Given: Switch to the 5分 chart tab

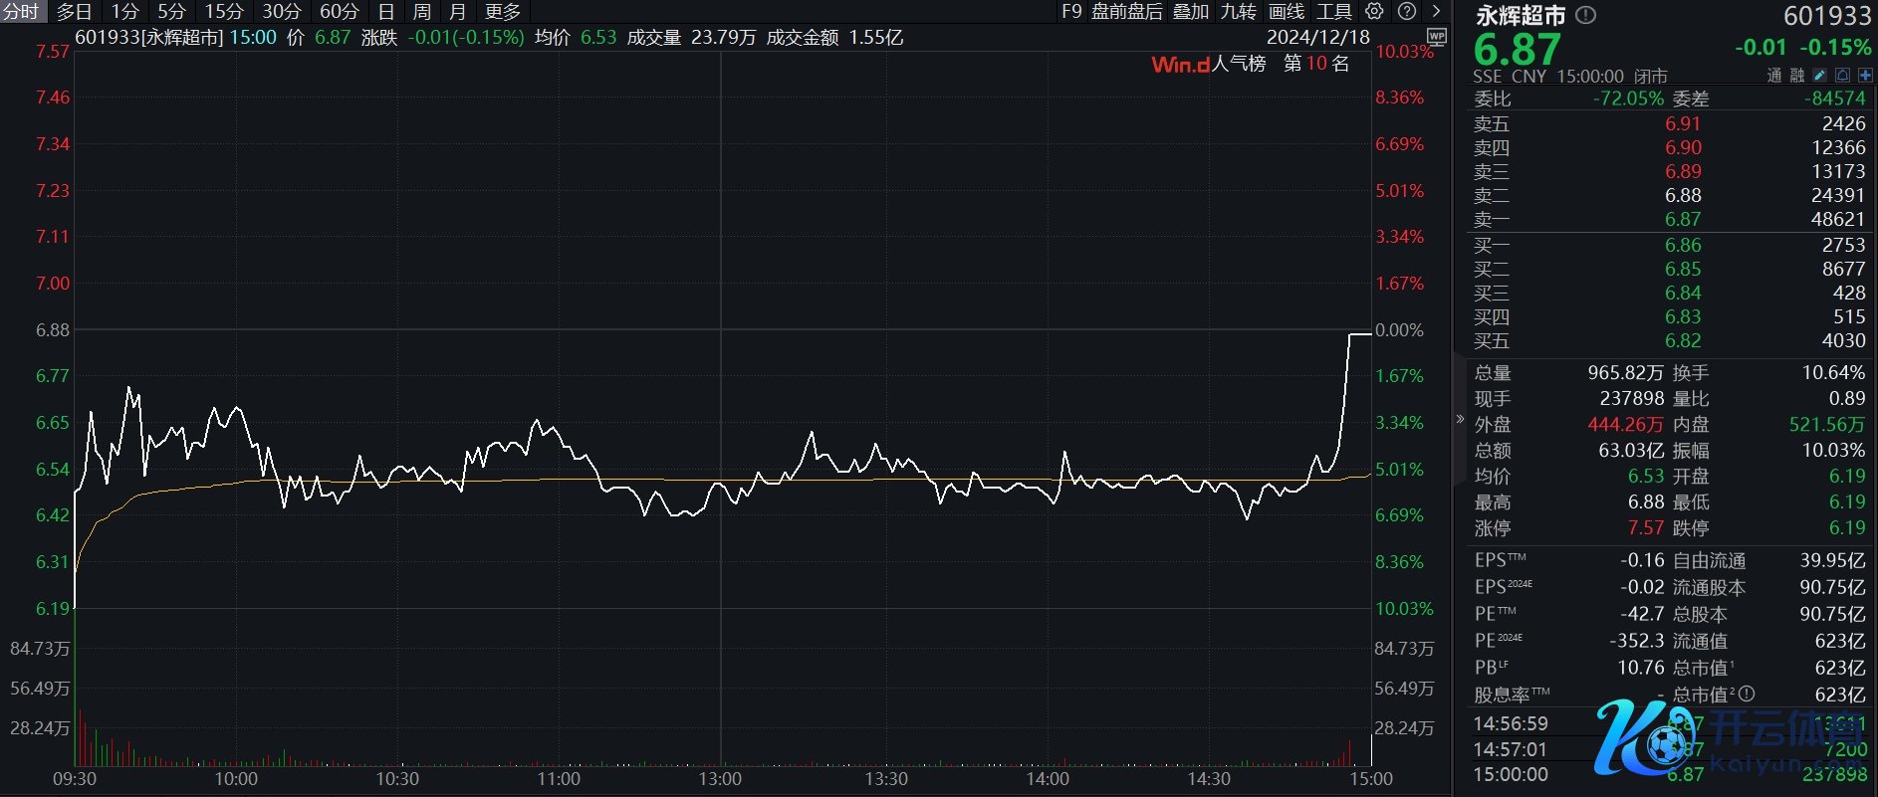Looking at the screenshot, I should pyautogui.click(x=171, y=11).
